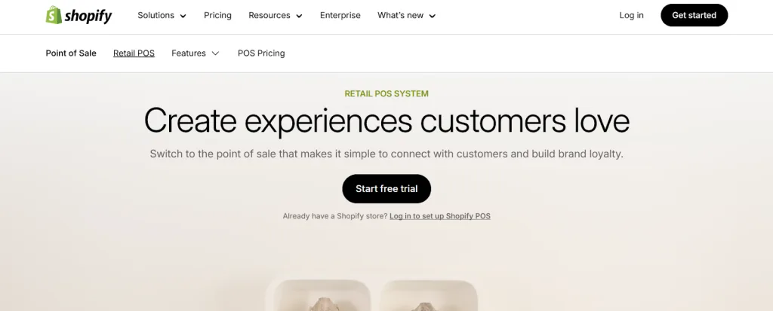Expand the Features chevron in sub-navigation

click(215, 53)
